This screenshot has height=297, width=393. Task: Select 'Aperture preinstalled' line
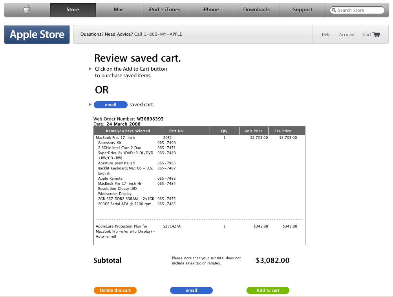pos(116,163)
